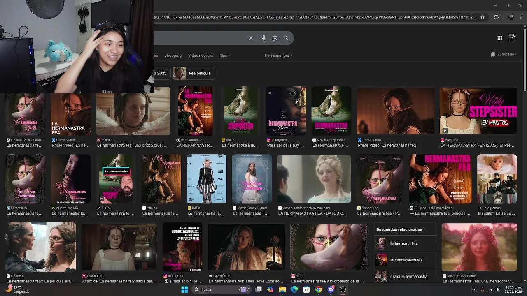
Task: Open the Meer image result
Action: [329, 247]
